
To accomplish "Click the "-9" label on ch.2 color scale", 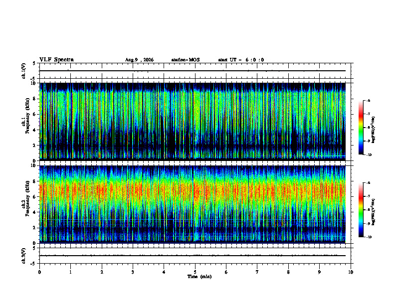I will tap(368, 223).
